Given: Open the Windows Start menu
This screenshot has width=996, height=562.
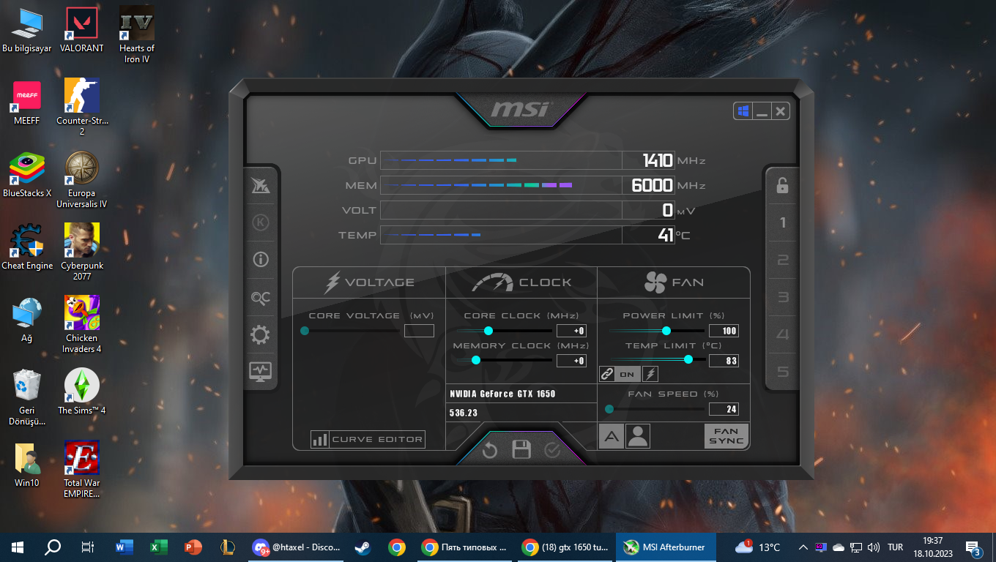Looking at the screenshot, I should (x=18, y=547).
